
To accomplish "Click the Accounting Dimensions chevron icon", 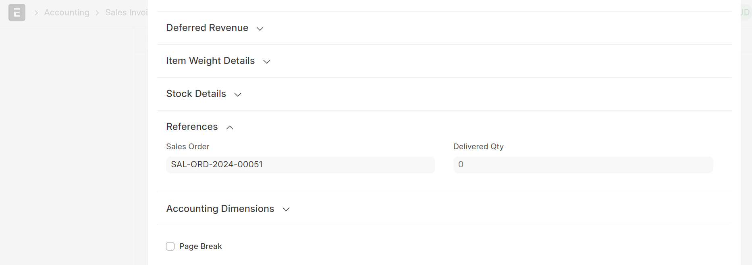I will pyautogui.click(x=286, y=210).
